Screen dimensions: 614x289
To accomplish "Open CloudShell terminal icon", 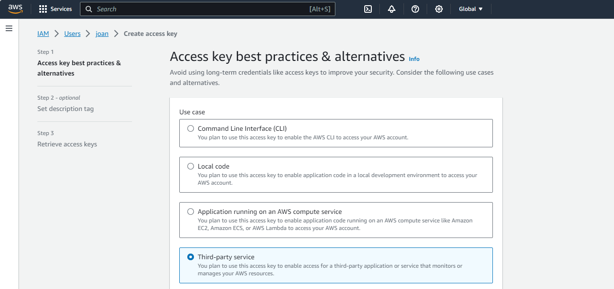I will pyautogui.click(x=368, y=9).
